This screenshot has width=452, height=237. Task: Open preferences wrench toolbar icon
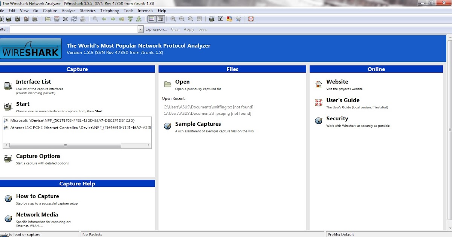click(238, 19)
